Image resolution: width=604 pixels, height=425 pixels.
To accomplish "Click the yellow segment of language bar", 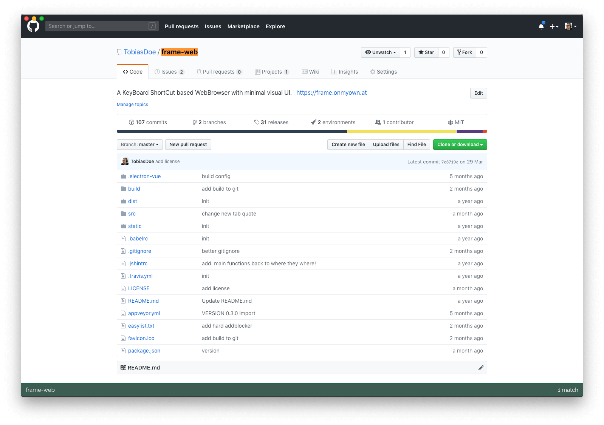I will 401,131.
